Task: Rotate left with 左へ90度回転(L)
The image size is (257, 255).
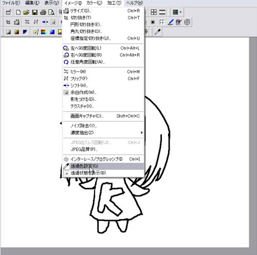Action: 103,48
